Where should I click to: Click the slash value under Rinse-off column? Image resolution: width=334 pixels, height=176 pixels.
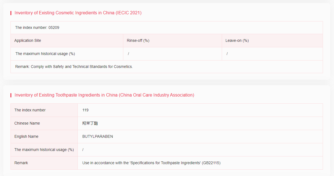(x=129, y=54)
